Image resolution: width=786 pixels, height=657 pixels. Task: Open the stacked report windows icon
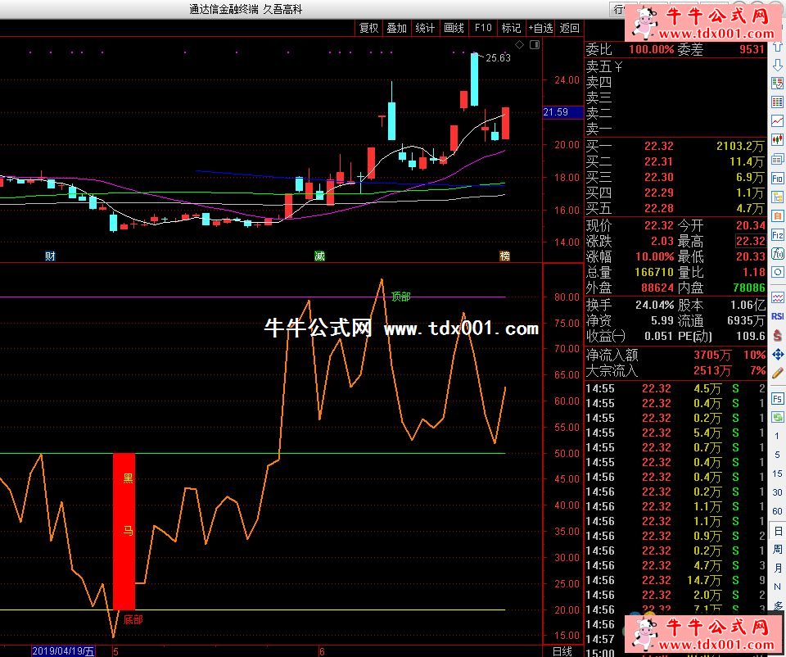click(778, 160)
